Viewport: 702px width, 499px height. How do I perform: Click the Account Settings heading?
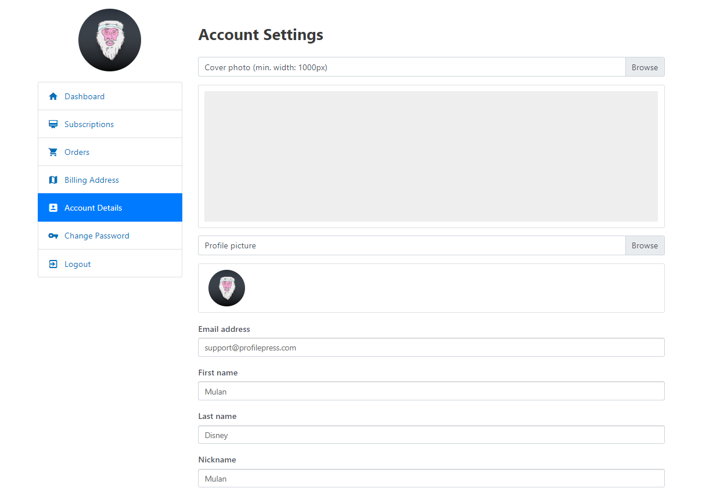[x=261, y=35]
